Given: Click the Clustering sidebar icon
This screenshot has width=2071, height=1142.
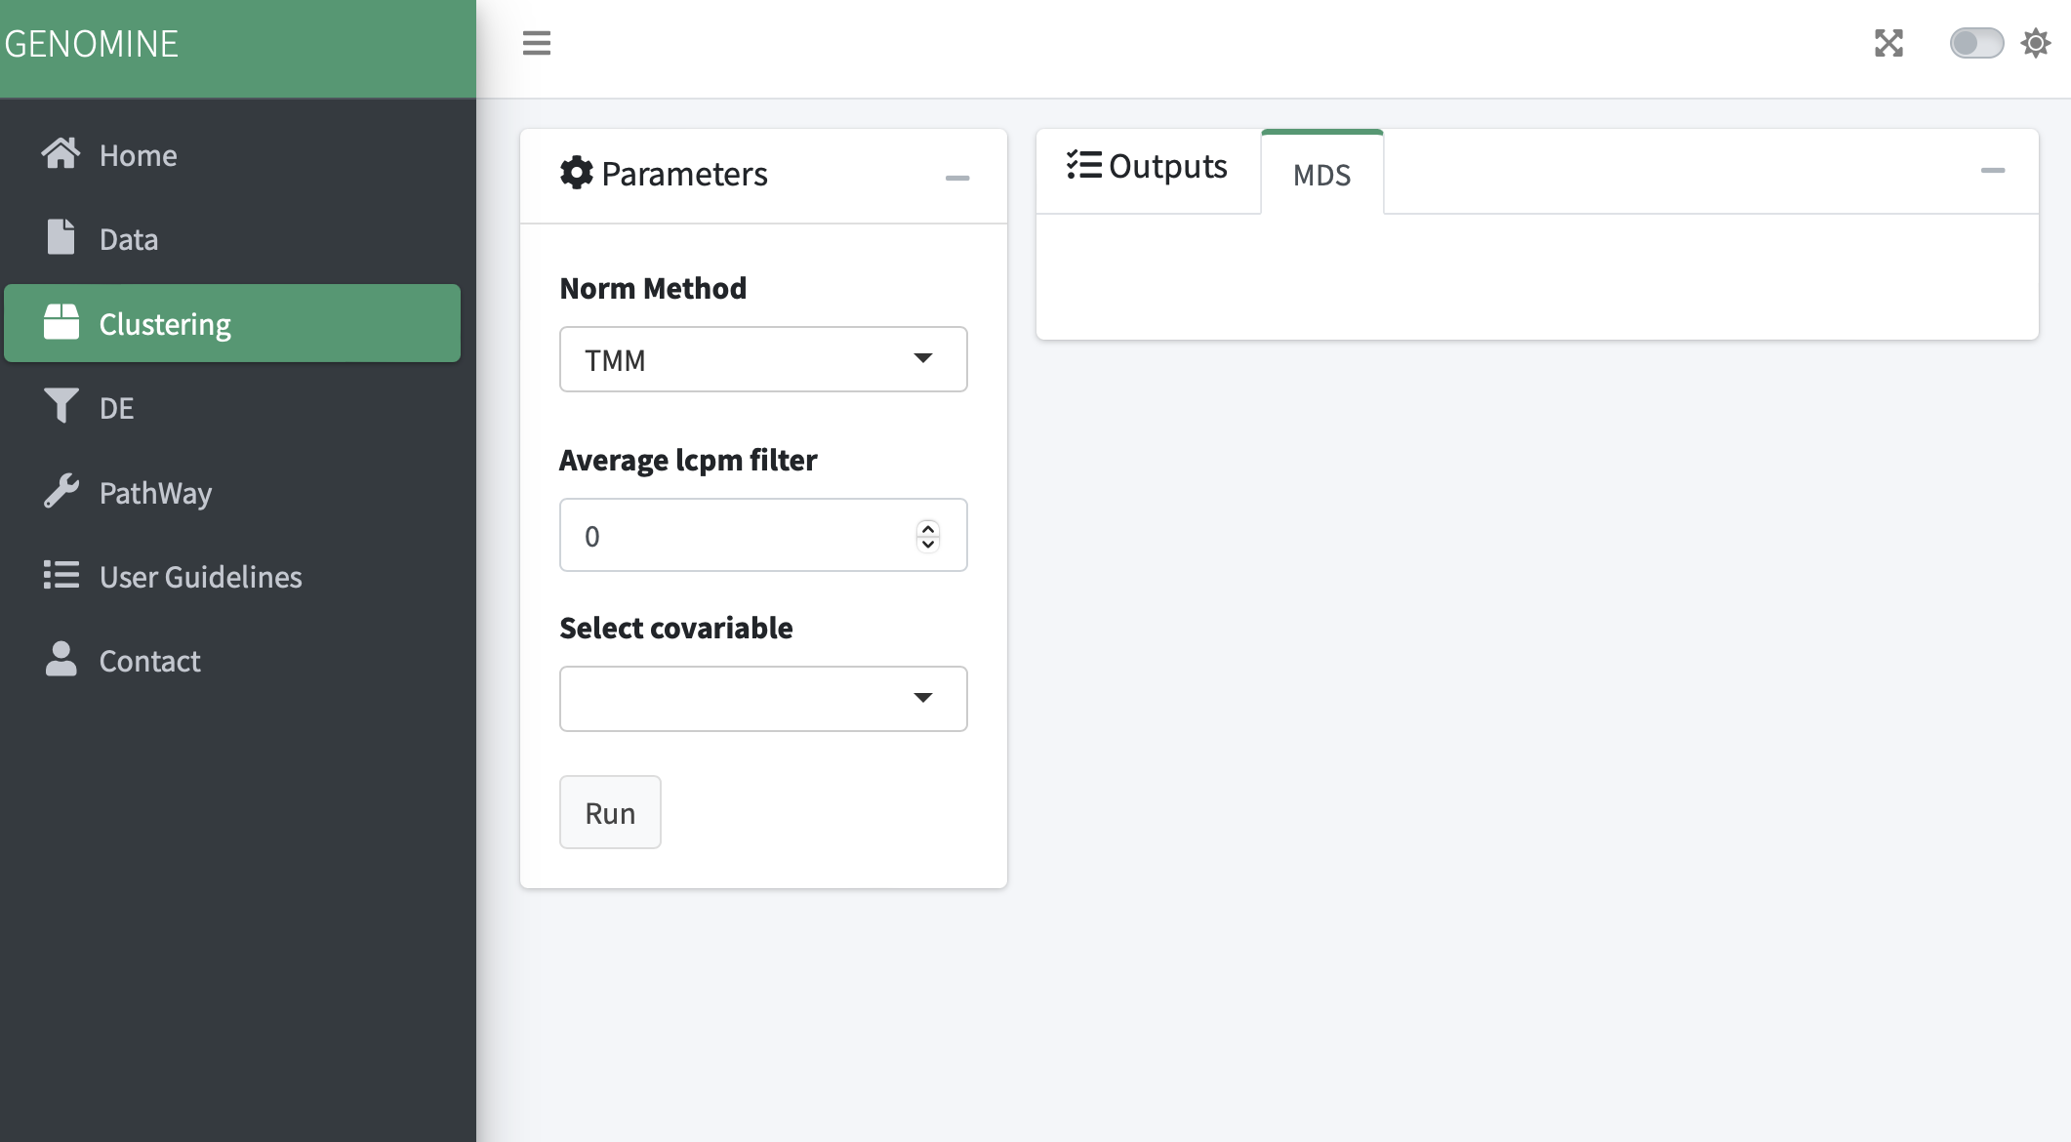Looking at the screenshot, I should pyautogui.click(x=63, y=322).
